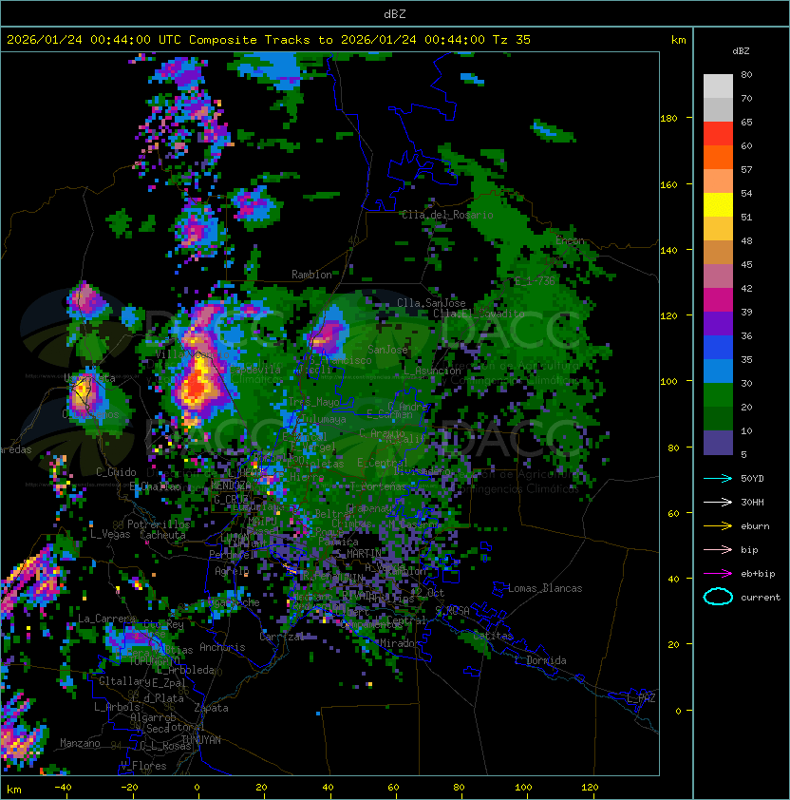Click the magenta 39-42 dBZ legend swatch

718,299
